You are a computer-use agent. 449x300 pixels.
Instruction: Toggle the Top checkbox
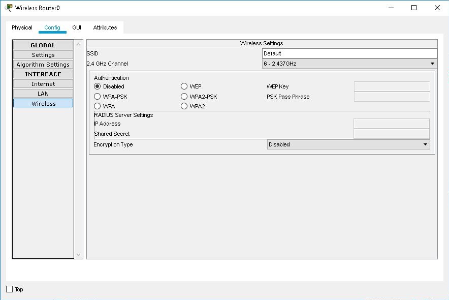(x=9, y=289)
